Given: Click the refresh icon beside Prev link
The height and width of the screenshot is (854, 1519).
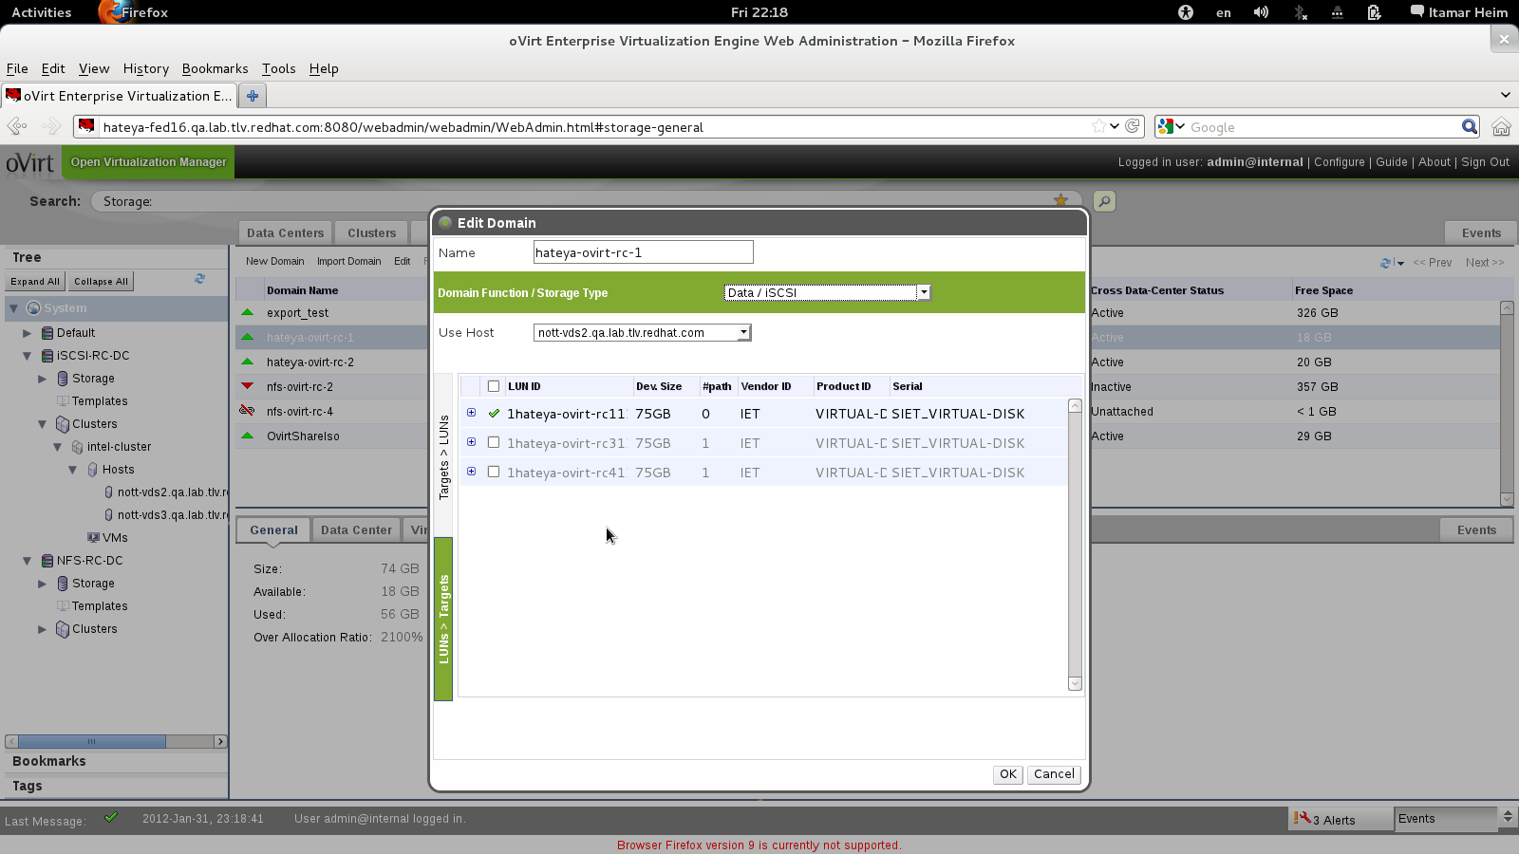Looking at the screenshot, I should point(1387,263).
